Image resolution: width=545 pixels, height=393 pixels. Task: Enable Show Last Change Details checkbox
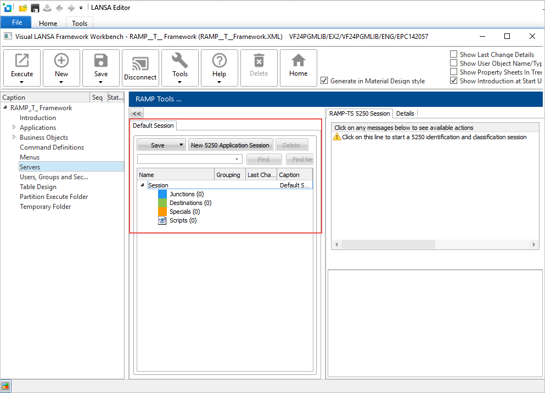coord(454,54)
